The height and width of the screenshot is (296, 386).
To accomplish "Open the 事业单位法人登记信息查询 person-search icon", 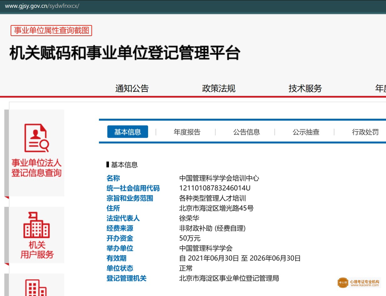I will (36, 138).
